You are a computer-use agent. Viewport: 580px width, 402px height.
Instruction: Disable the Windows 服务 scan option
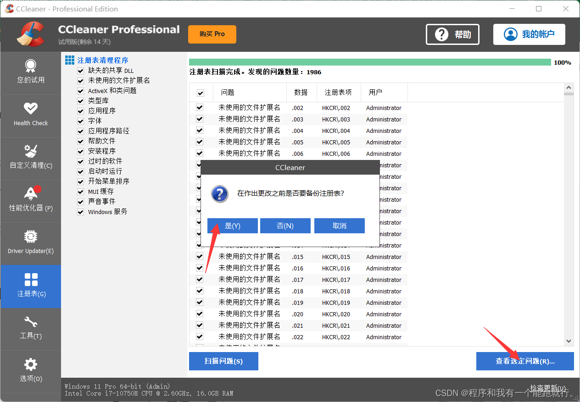click(80, 211)
